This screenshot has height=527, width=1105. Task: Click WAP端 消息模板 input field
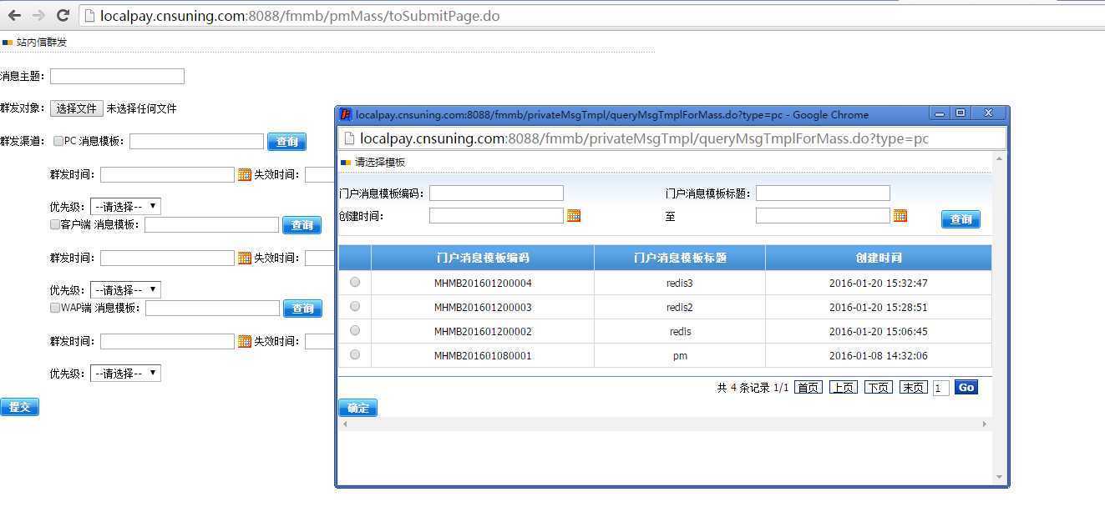pyautogui.click(x=212, y=308)
